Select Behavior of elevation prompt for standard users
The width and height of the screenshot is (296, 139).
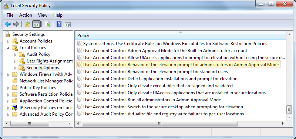point(155,72)
